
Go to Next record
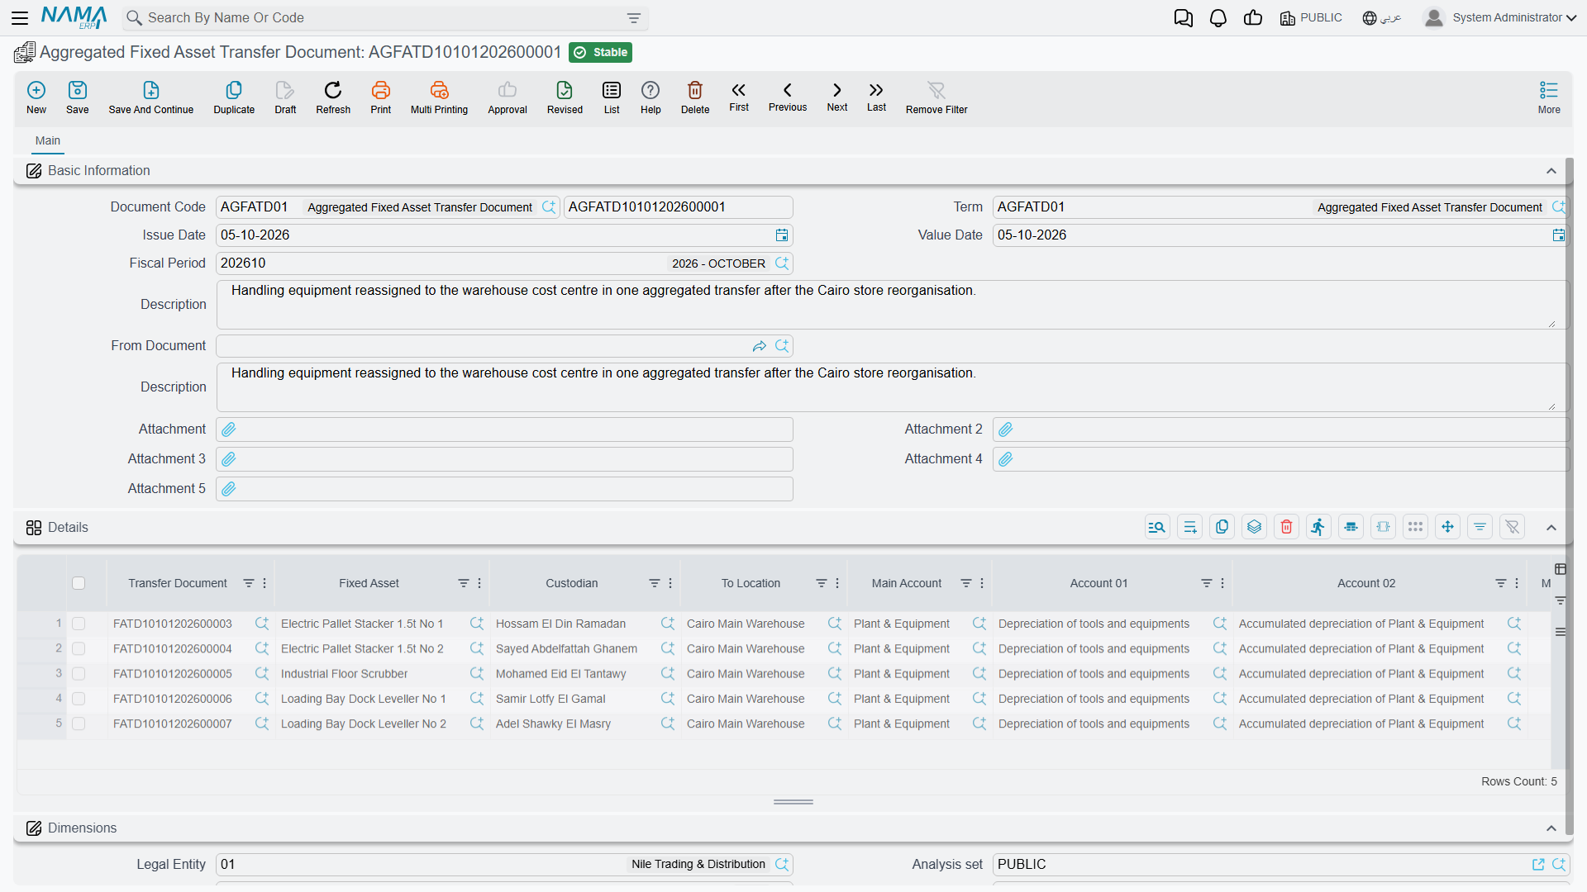[x=837, y=96]
